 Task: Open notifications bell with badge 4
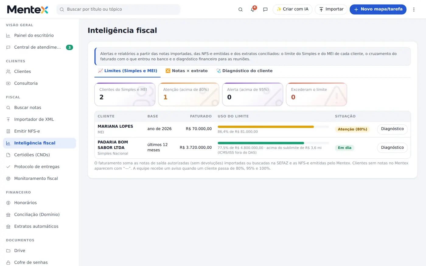253,9
